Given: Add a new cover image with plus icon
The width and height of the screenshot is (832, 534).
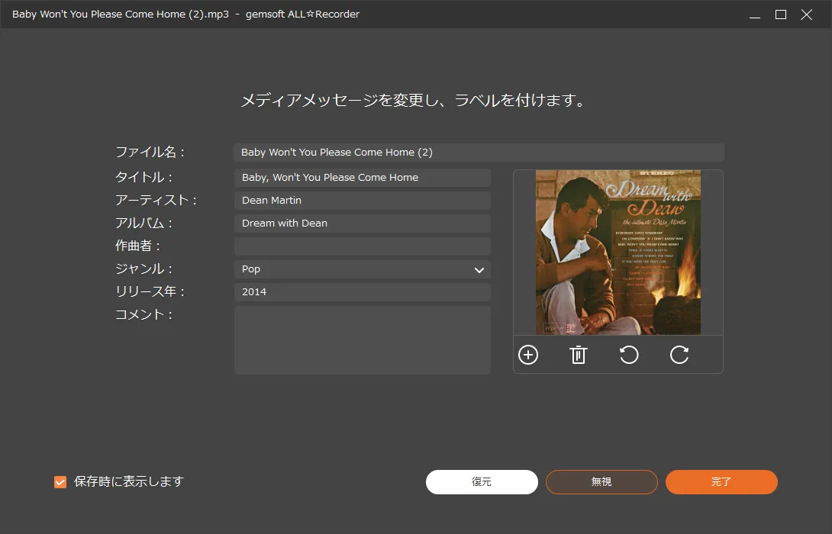Looking at the screenshot, I should (x=528, y=355).
